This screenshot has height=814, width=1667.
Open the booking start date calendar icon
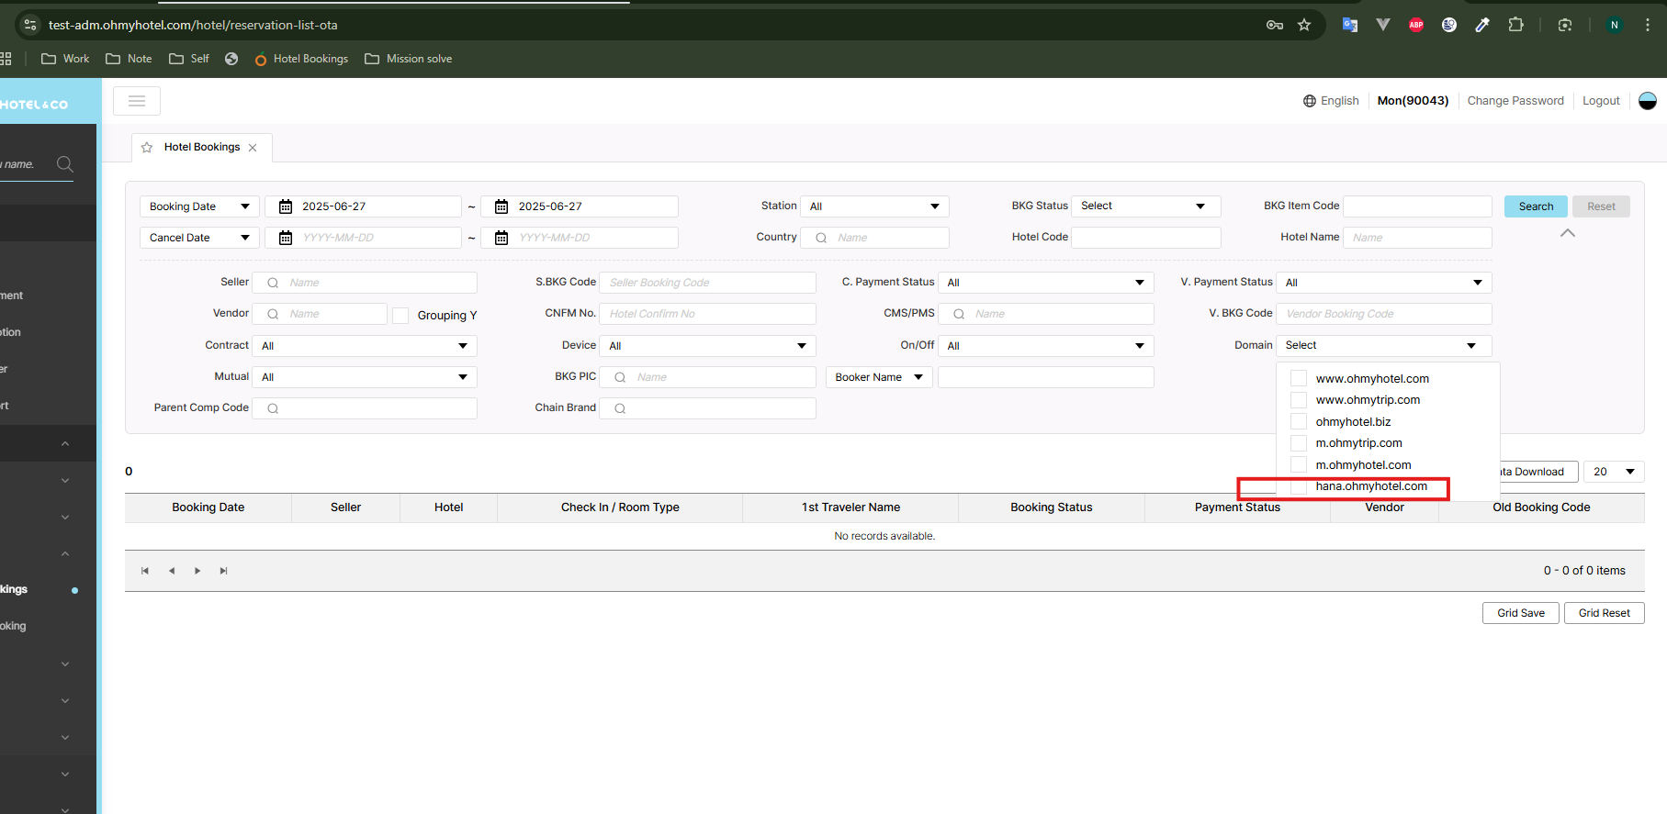click(286, 206)
